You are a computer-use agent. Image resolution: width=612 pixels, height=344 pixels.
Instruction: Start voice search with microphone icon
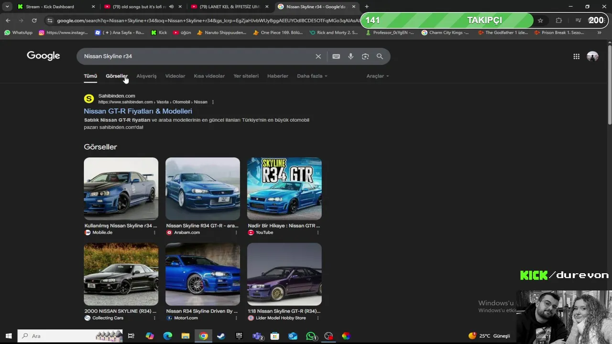pyautogui.click(x=350, y=56)
